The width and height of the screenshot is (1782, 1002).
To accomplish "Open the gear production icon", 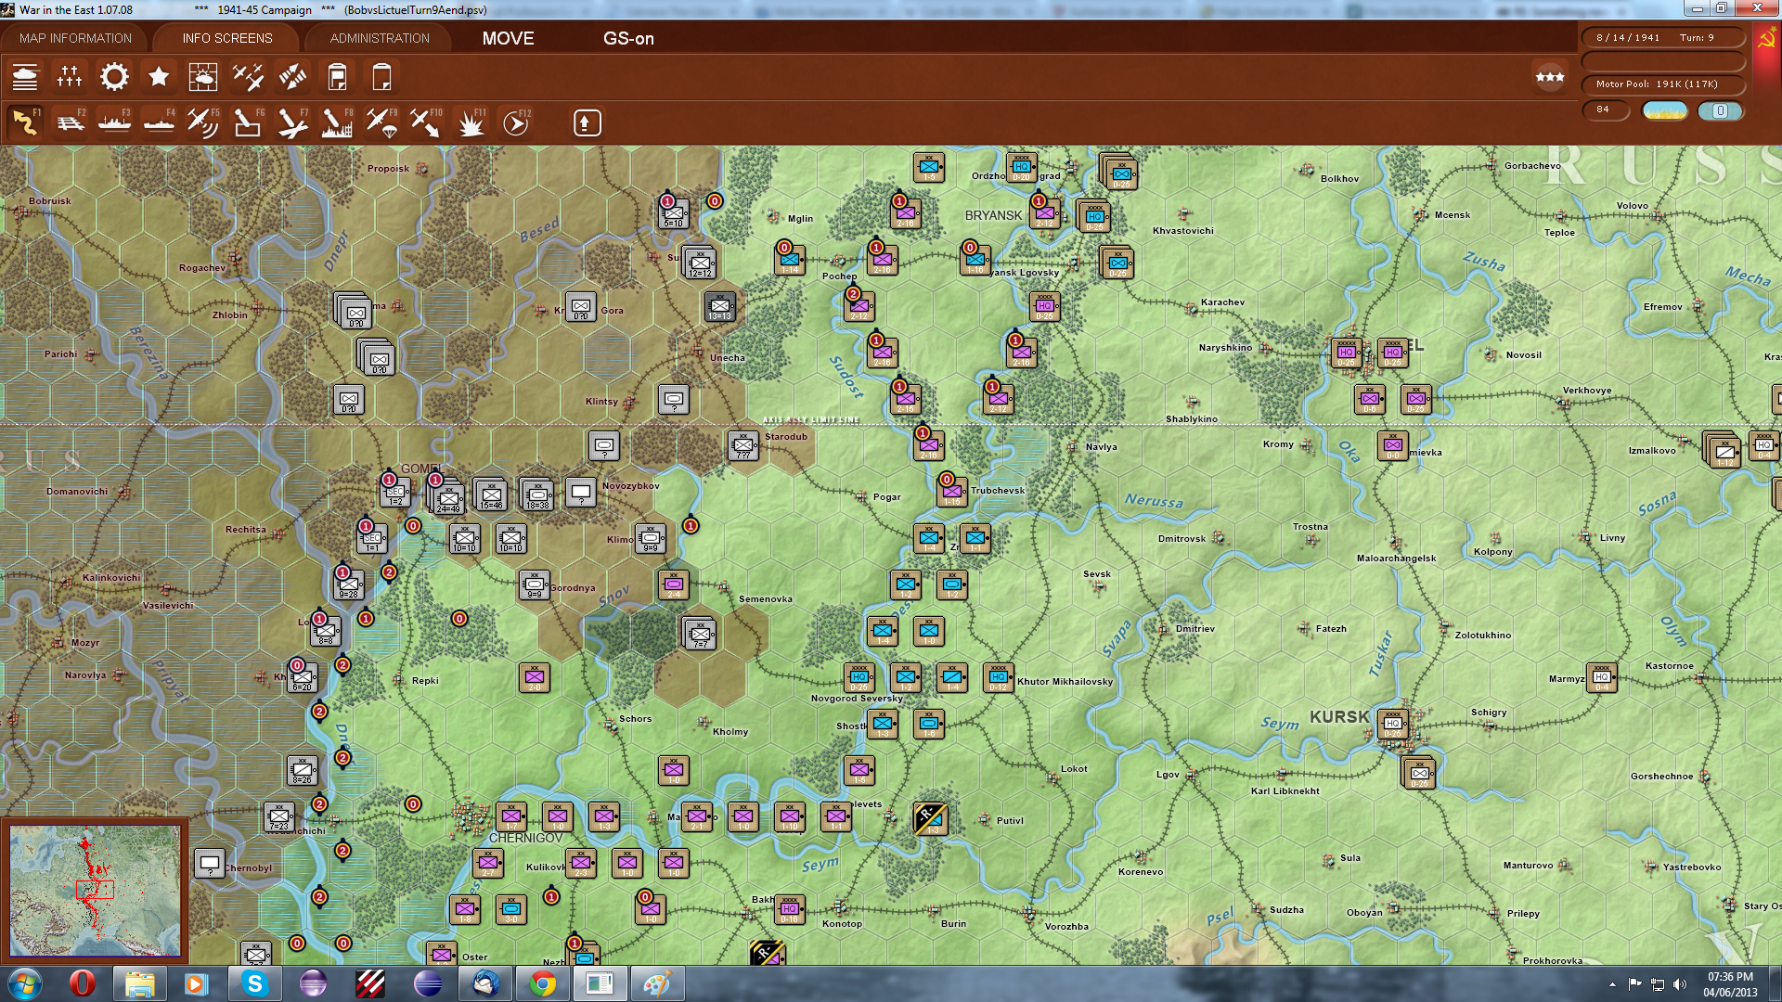I will tap(114, 77).
